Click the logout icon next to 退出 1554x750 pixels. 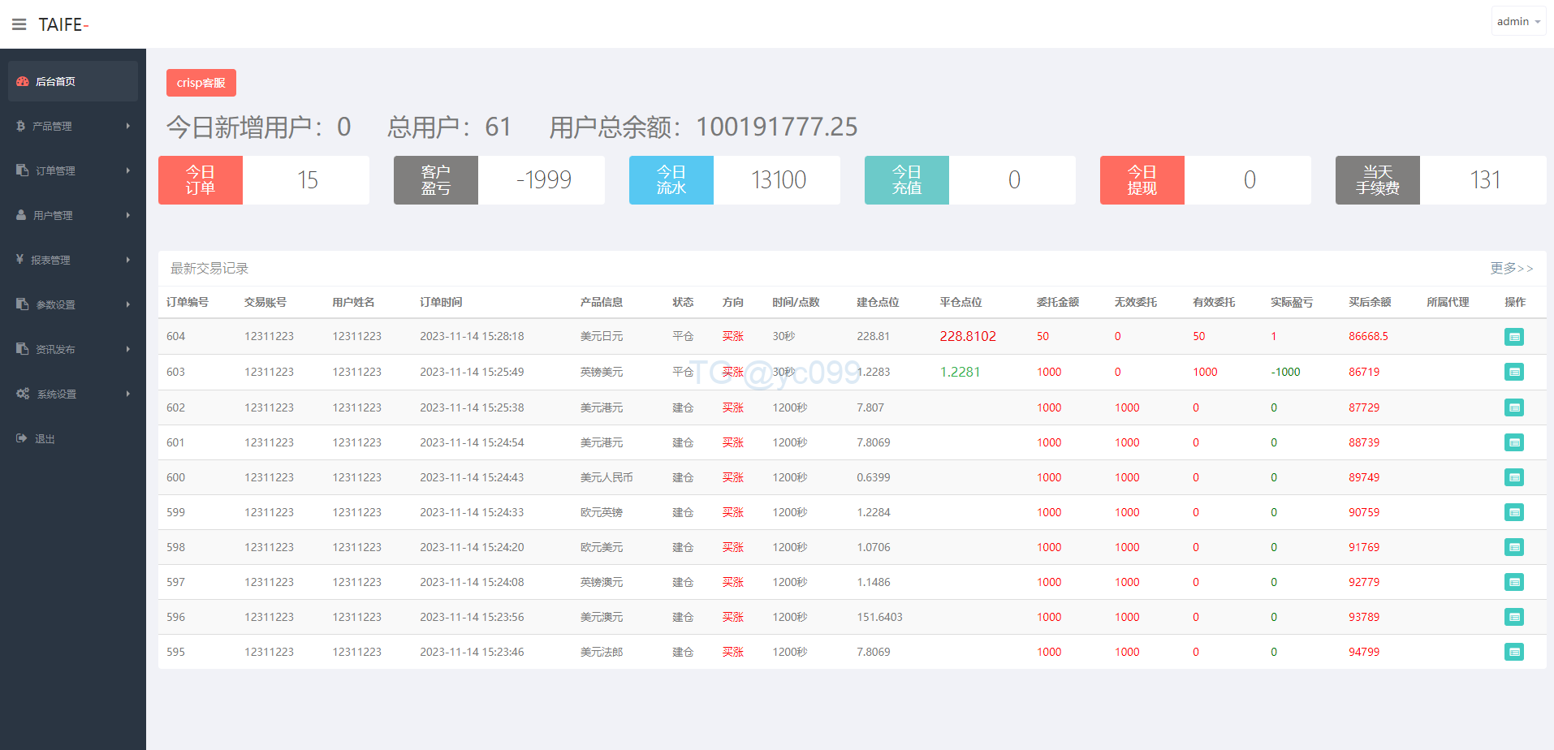tap(21, 438)
